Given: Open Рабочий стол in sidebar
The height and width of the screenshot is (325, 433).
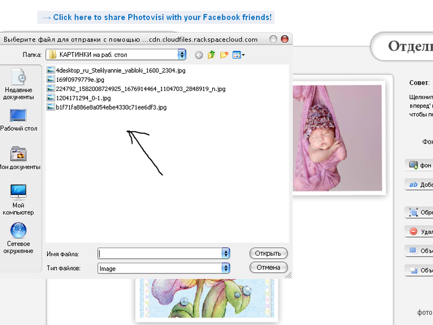Looking at the screenshot, I should pyautogui.click(x=18, y=120).
